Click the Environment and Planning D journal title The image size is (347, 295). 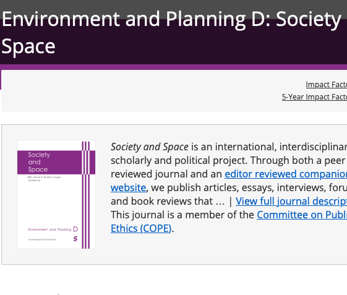171,33
